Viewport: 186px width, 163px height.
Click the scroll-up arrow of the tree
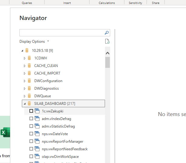[x=107, y=53]
